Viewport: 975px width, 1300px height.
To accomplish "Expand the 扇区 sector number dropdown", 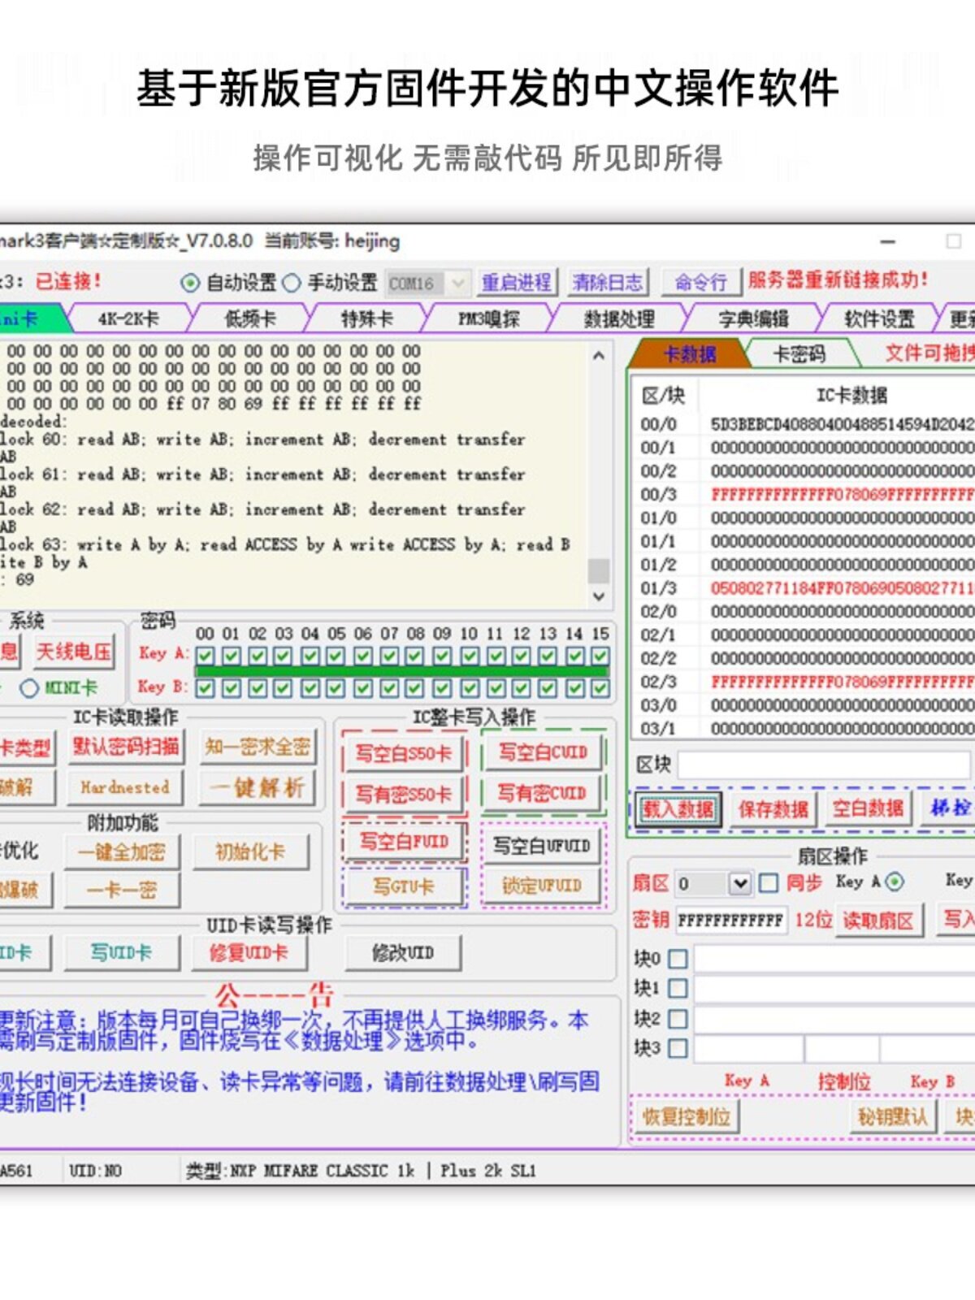I will (x=739, y=883).
